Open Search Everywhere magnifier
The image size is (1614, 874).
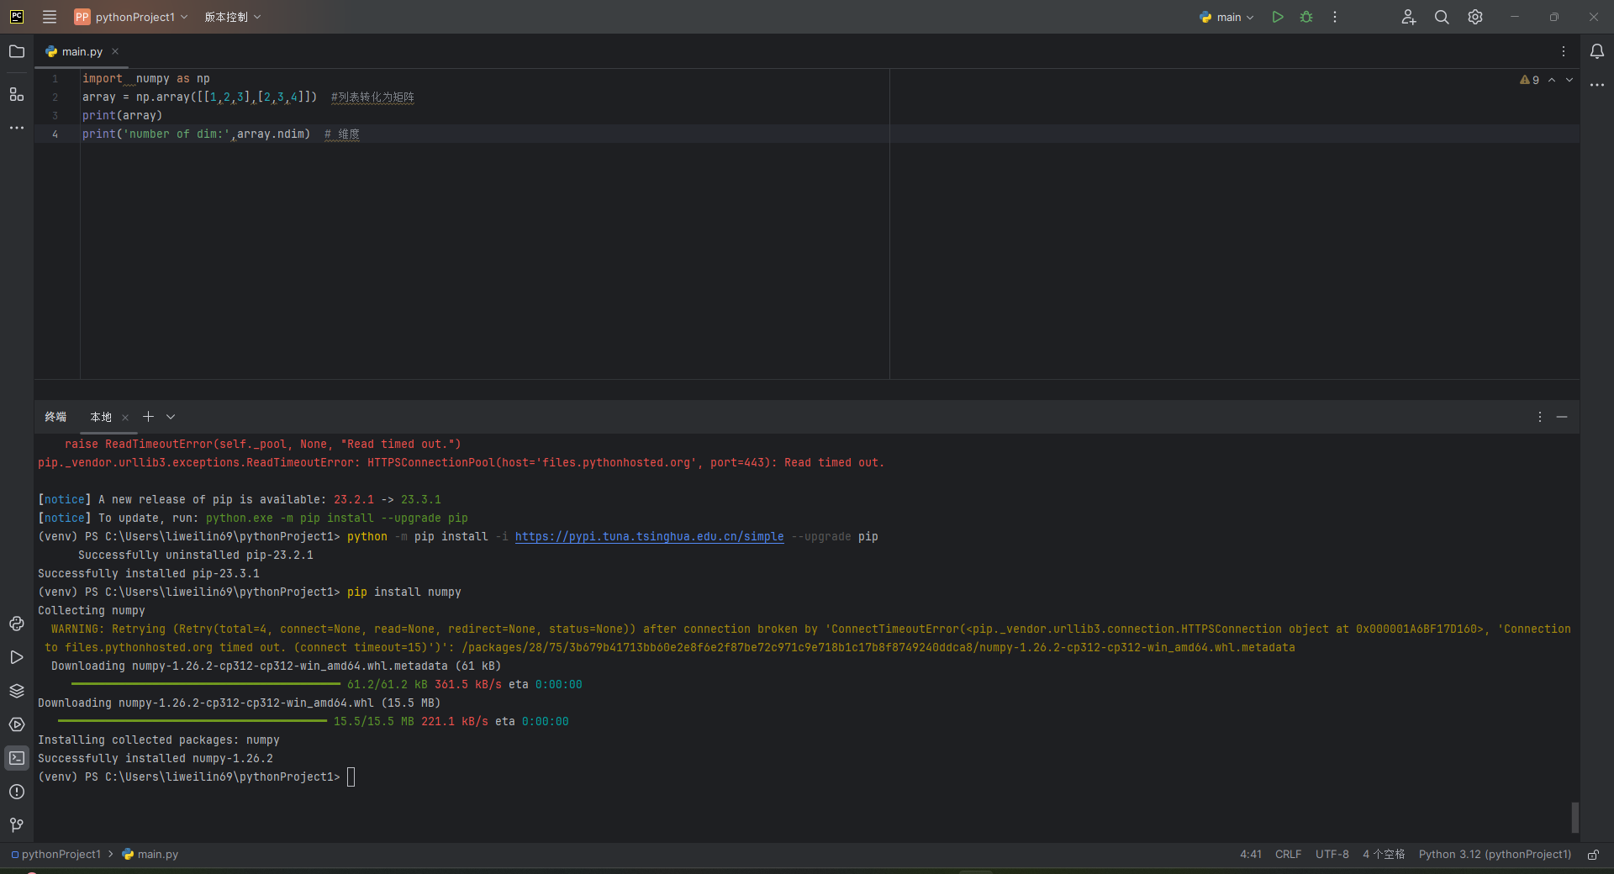[x=1441, y=17]
